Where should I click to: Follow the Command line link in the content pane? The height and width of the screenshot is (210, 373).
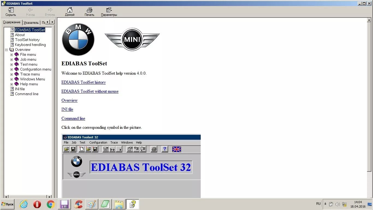tap(73, 118)
